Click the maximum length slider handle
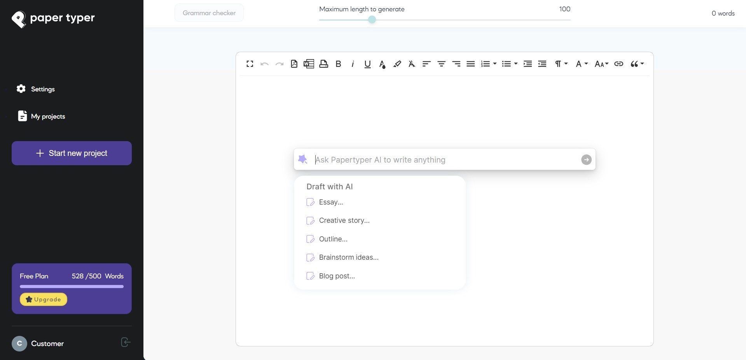The height and width of the screenshot is (360, 746). click(x=372, y=19)
